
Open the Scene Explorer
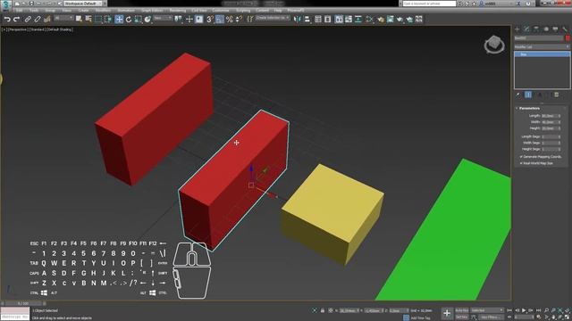pyautogui.click(x=318, y=20)
